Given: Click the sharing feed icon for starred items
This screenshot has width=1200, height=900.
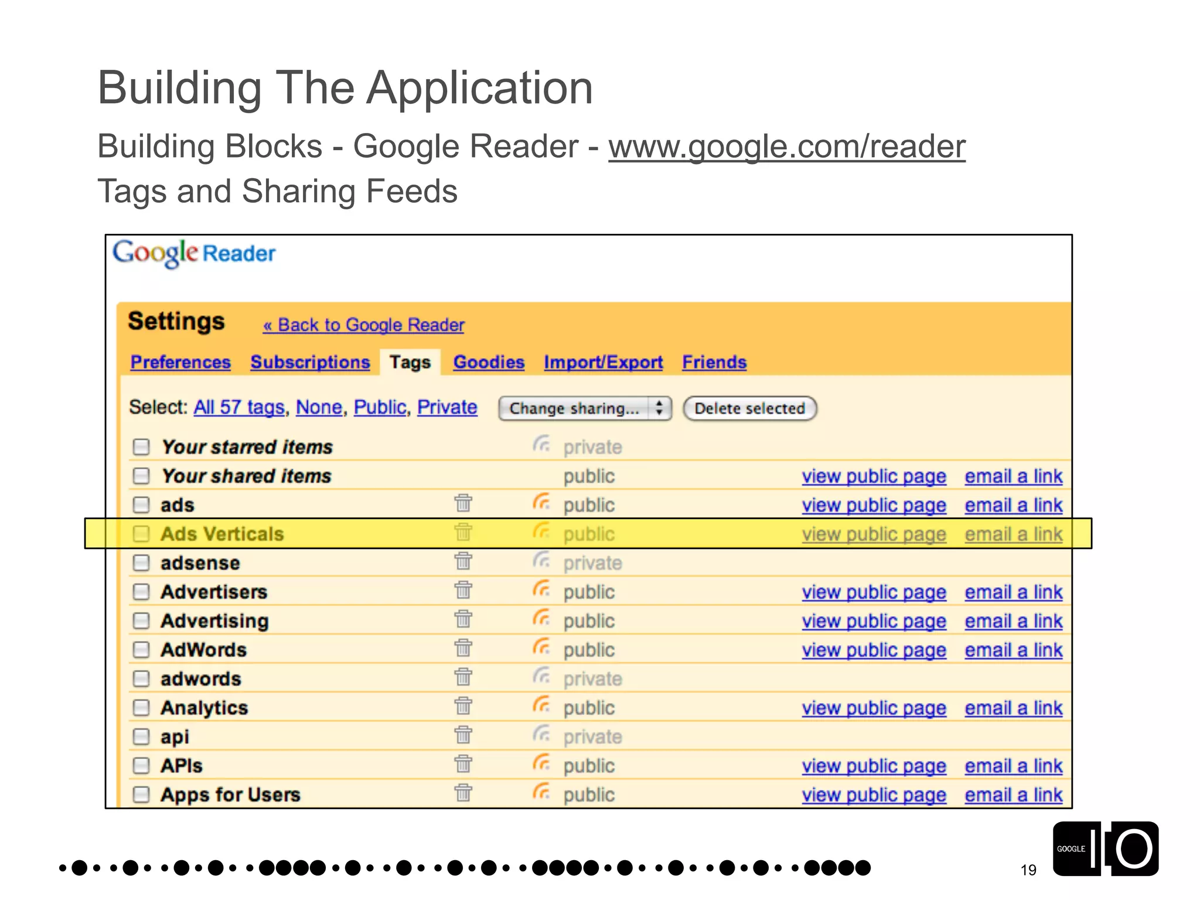Looking at the screenshot, I should point(541,444).
